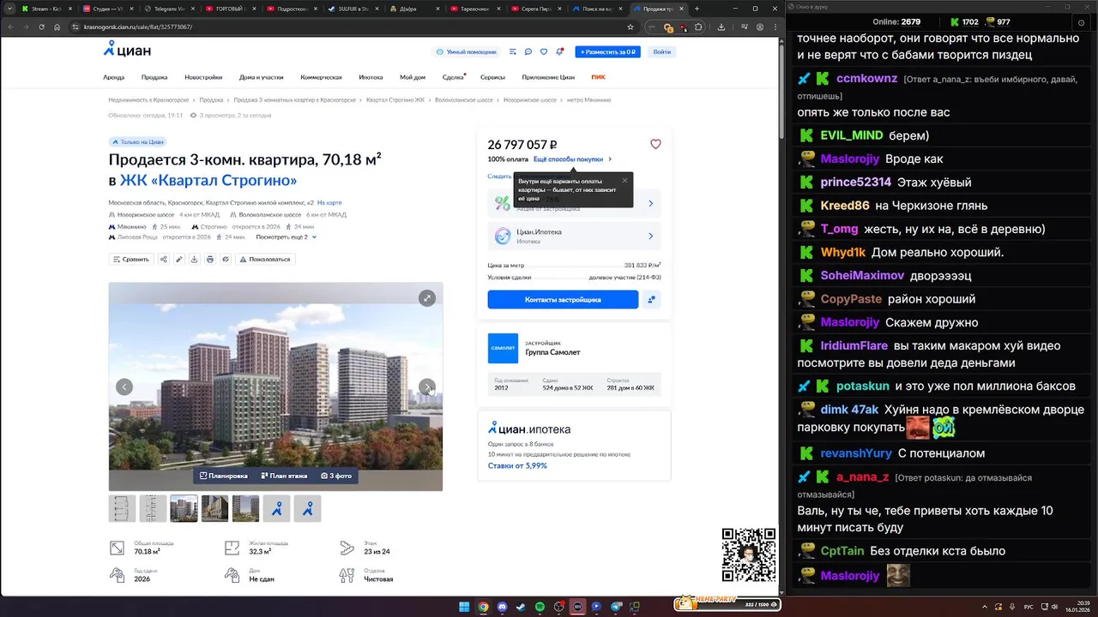Open Spotify from the taskbar
This screenshot has width=1098, height=617.
pyautogui.click(x=540, y=607)
